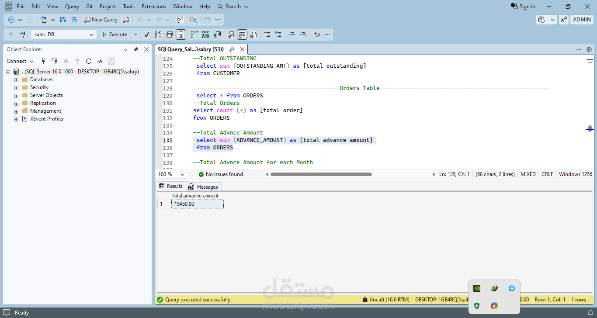Expand the Databases node
The height and width of the screenshot is (318, 597).
[17, 80]
